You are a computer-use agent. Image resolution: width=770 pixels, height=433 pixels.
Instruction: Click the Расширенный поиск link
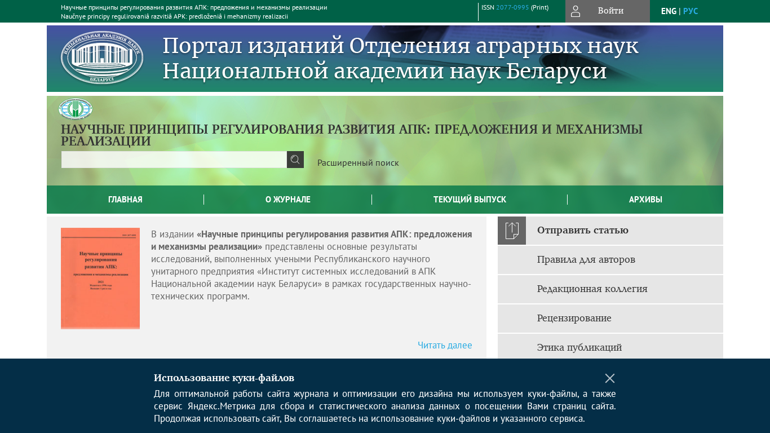tap(358, 163)
